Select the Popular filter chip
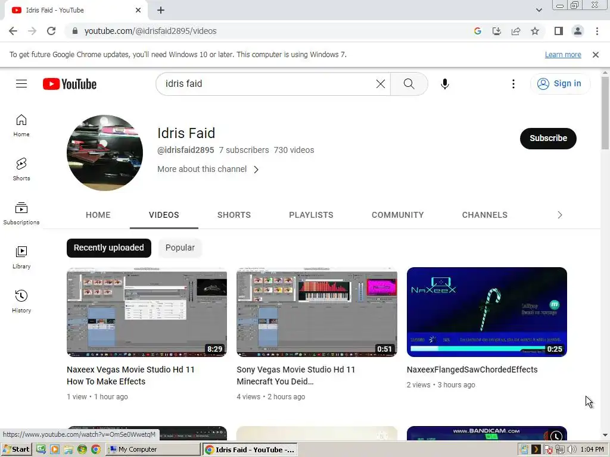 coord(180,248)
